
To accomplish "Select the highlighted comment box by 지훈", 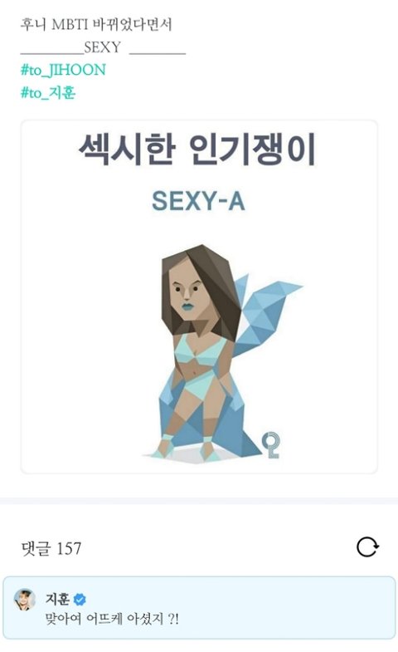I will [199, 607].
